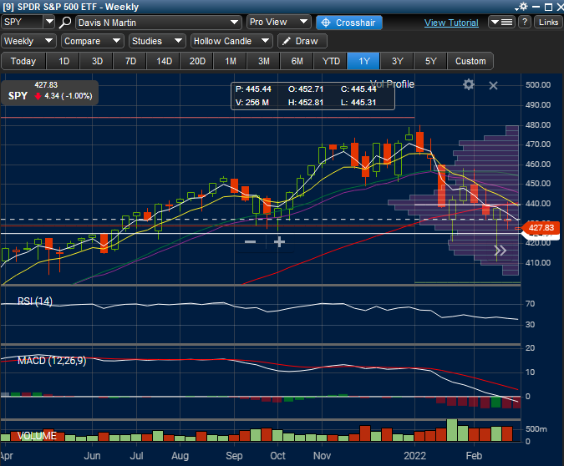This screenshot has width=564, height=466.
Task: Click the VOLUME study label
Action: pos(37,436)
